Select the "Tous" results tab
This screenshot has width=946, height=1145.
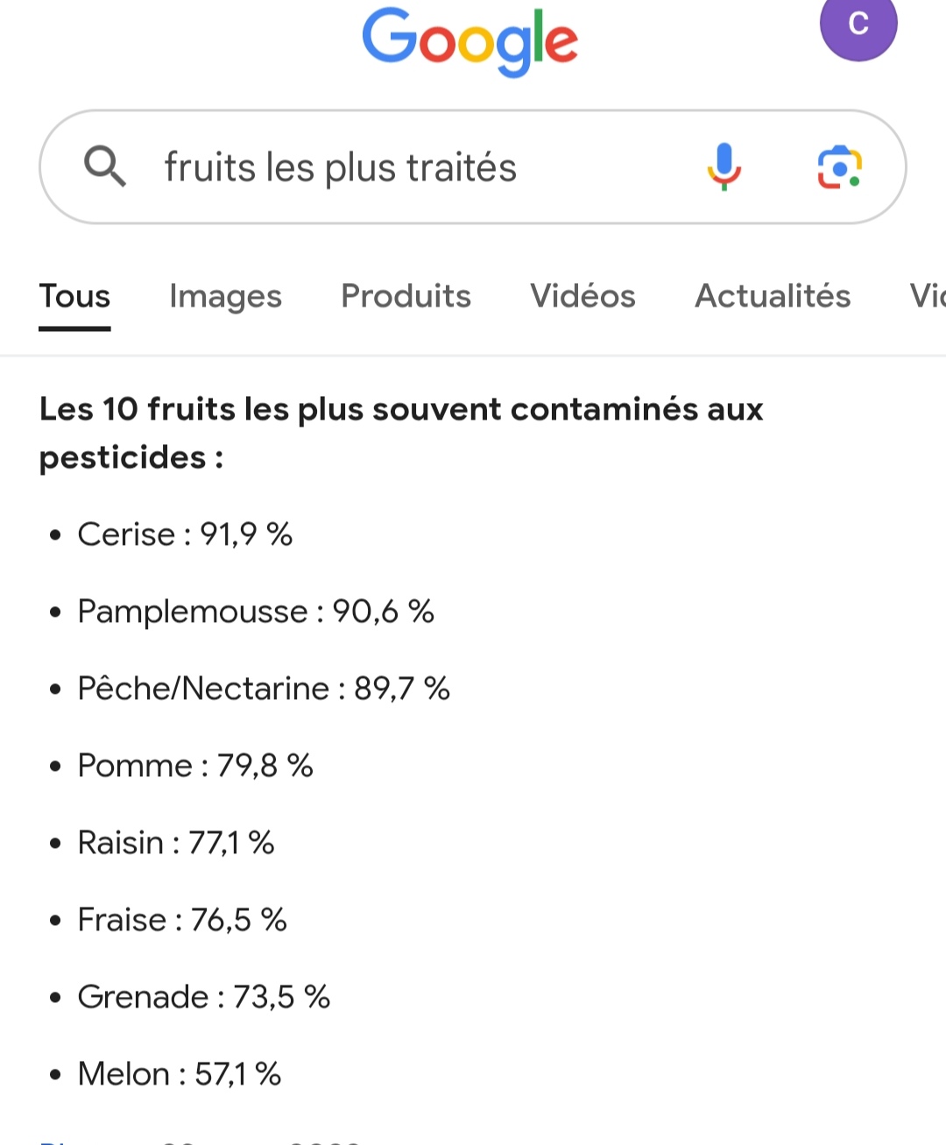point(74,297)
